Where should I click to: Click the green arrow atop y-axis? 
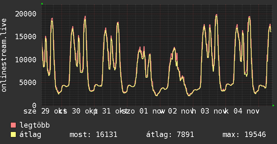point(42,4)
